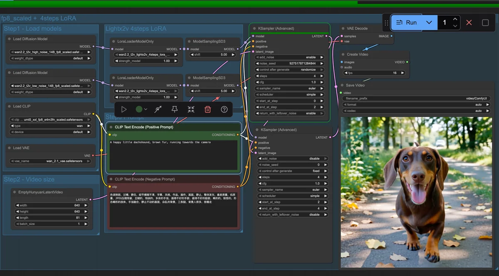Collapse the node with inward-arrows icon
499x276 pixels.
[191, 109]
